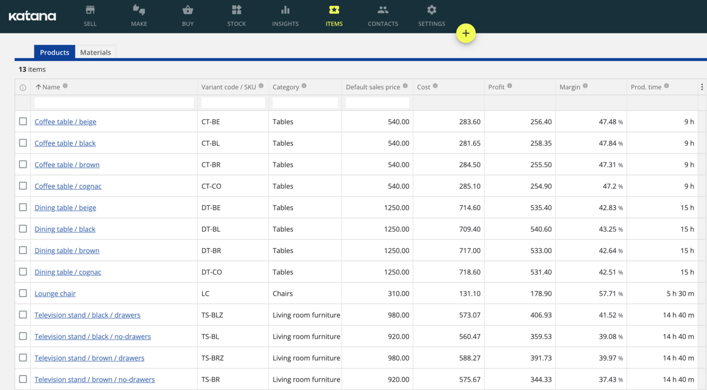This screenshot has width=707, height=390.
Task: Click the Name column filter field
Action: (113, 102)
